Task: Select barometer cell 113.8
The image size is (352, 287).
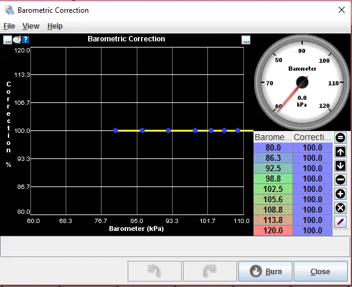Action: [x=273, y=220]
